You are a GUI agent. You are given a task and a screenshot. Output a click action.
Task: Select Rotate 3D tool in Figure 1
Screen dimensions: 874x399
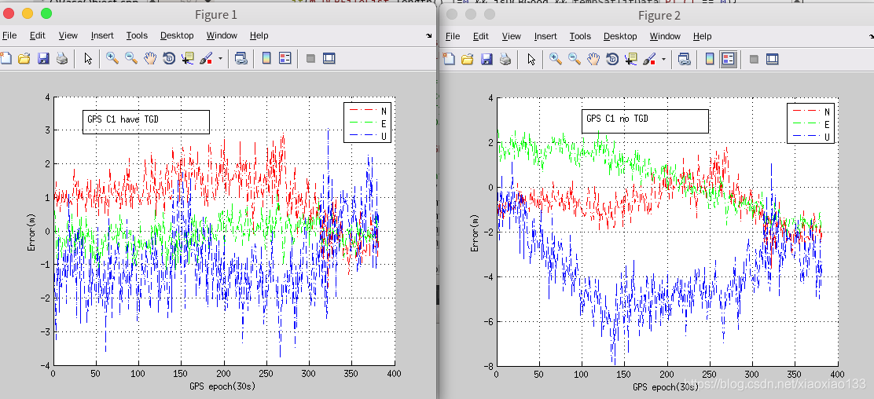coord(168,58)
